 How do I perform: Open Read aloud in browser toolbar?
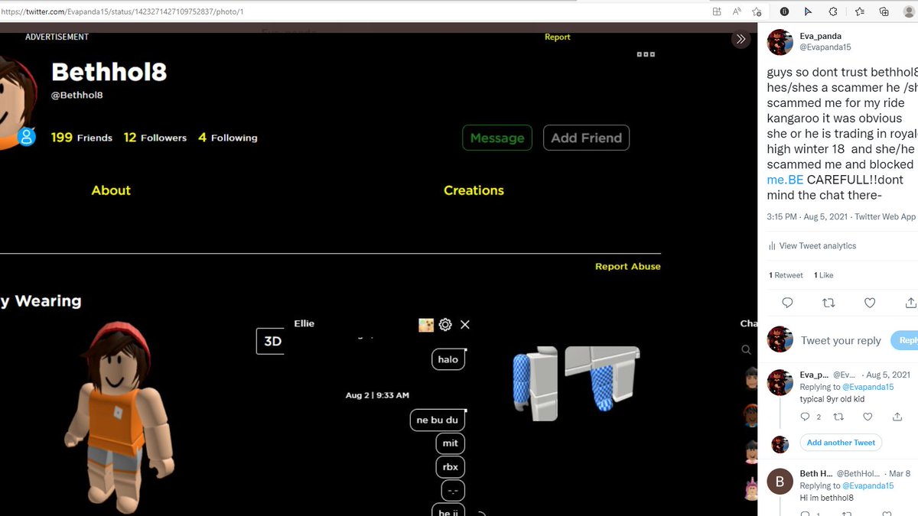click(737, 11)
